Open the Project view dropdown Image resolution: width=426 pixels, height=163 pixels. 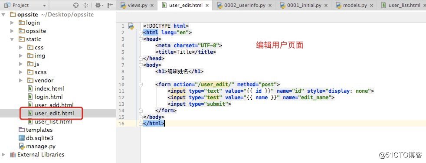pyautogui.click(x=44, y=6)
